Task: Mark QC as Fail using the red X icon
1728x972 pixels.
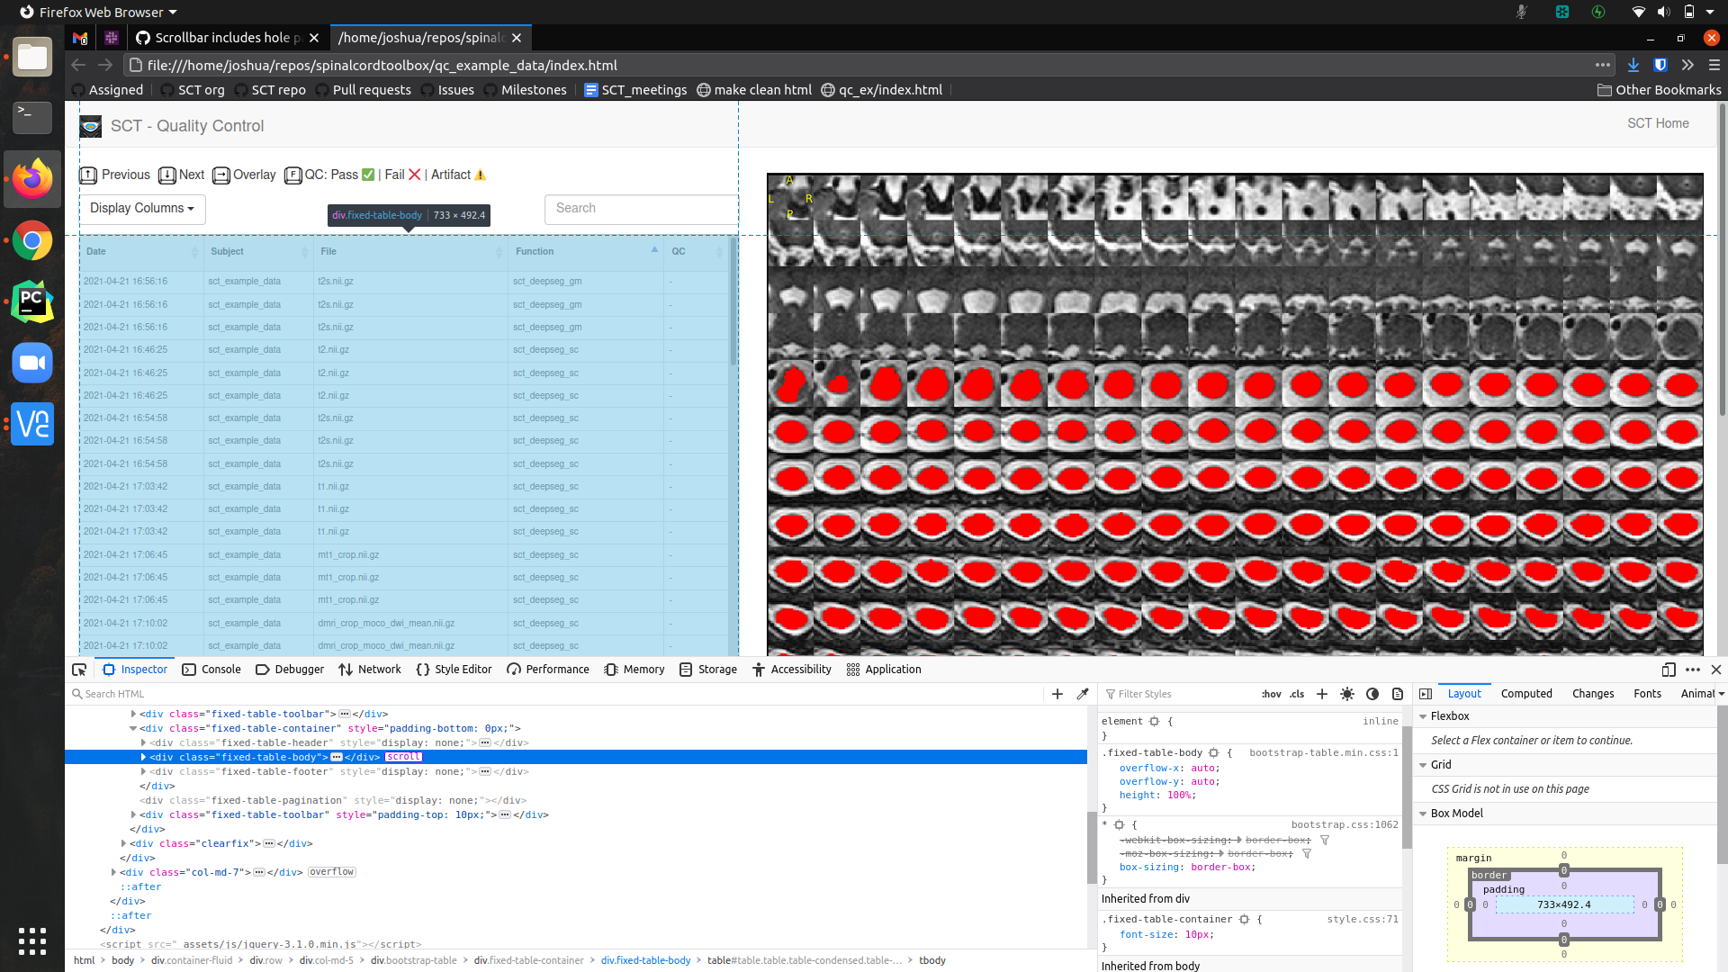Action: coord(414,175)
